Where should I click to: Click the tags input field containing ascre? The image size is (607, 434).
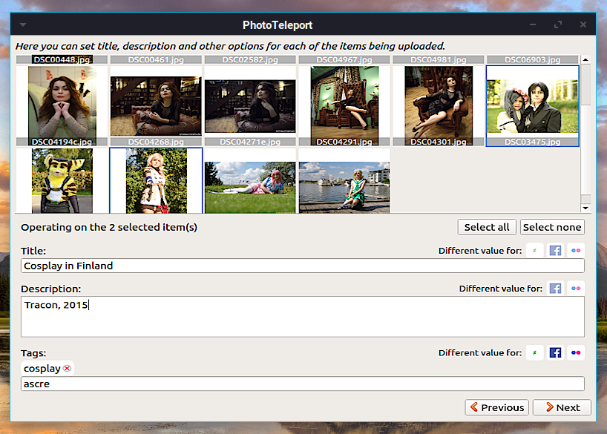[302, 384]
